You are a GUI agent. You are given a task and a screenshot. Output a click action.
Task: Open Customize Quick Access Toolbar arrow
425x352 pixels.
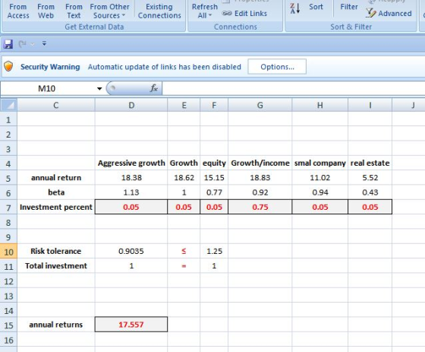click(x=44, y=43)
